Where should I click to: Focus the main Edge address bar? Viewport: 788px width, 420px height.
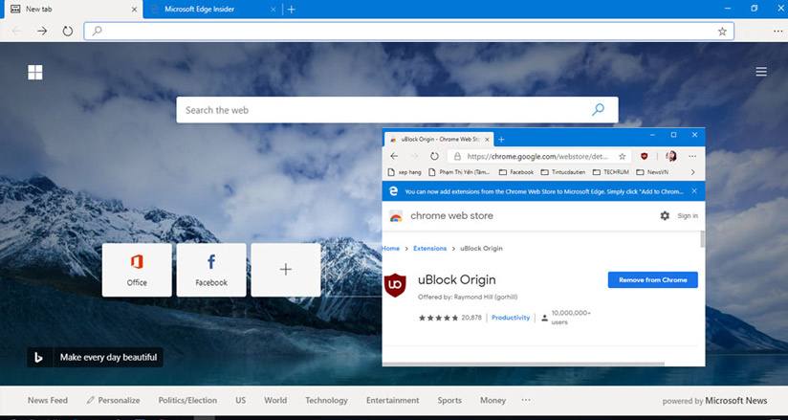click(x=408, y=32)
